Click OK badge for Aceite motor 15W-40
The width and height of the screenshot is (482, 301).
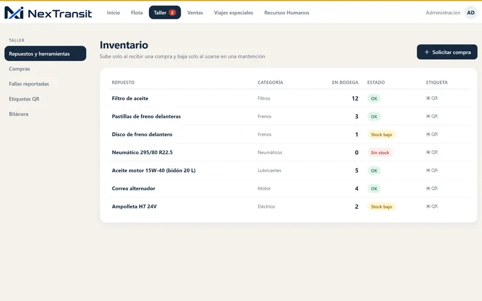coord(374,170)
